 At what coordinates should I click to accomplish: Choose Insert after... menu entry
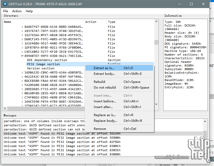point(119,107)
